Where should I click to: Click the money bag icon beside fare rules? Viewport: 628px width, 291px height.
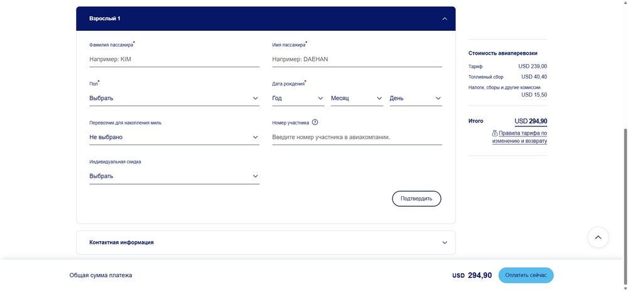495,133
